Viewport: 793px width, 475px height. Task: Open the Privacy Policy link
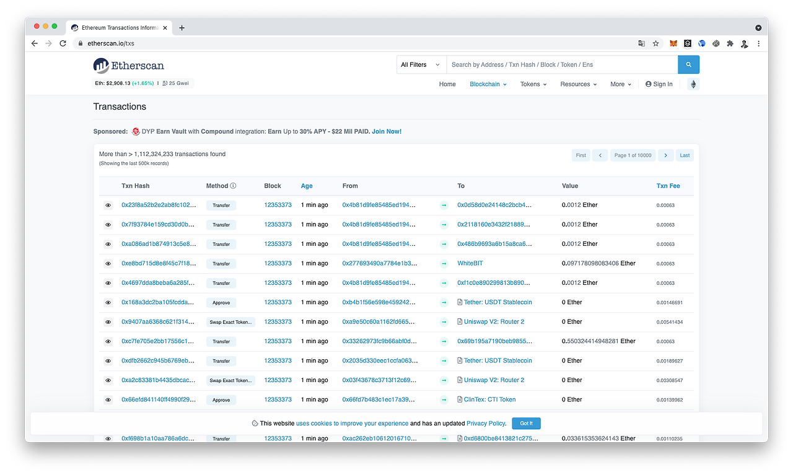[486, 424]
